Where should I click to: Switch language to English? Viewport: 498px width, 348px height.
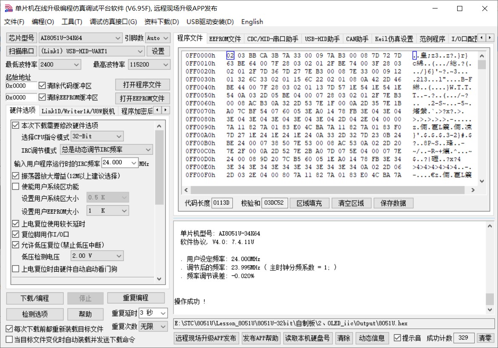tap(252, 22)
